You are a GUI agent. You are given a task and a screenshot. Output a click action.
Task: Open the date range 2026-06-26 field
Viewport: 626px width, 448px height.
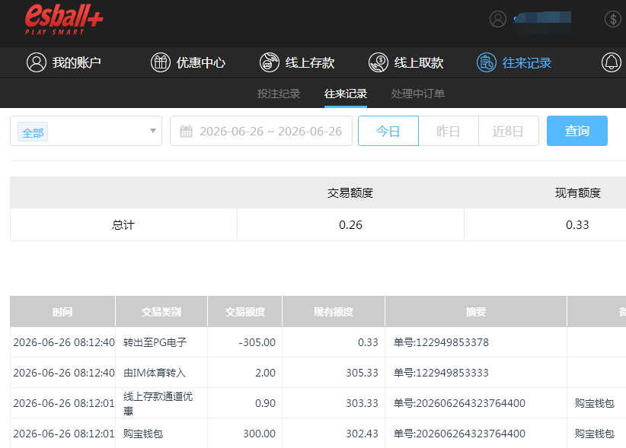pos(261,131)
